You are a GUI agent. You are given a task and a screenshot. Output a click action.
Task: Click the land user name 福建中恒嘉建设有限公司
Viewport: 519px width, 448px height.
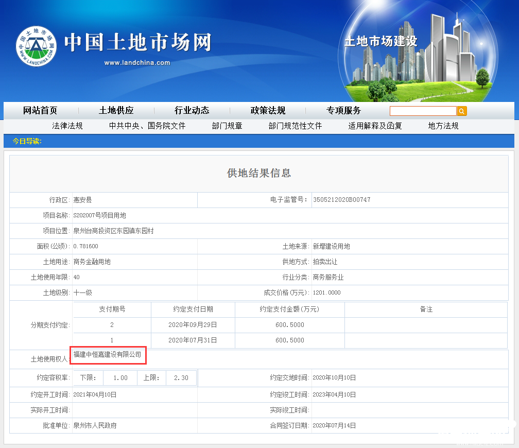(107, 354)
